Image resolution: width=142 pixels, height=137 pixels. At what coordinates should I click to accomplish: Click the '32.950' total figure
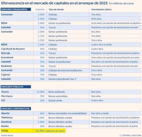40,131
